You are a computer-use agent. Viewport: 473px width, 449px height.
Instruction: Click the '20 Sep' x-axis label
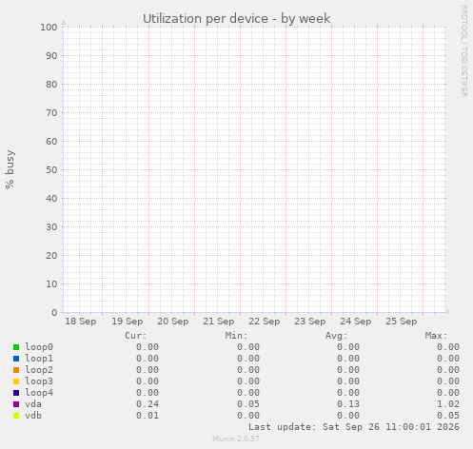(173, 322)
